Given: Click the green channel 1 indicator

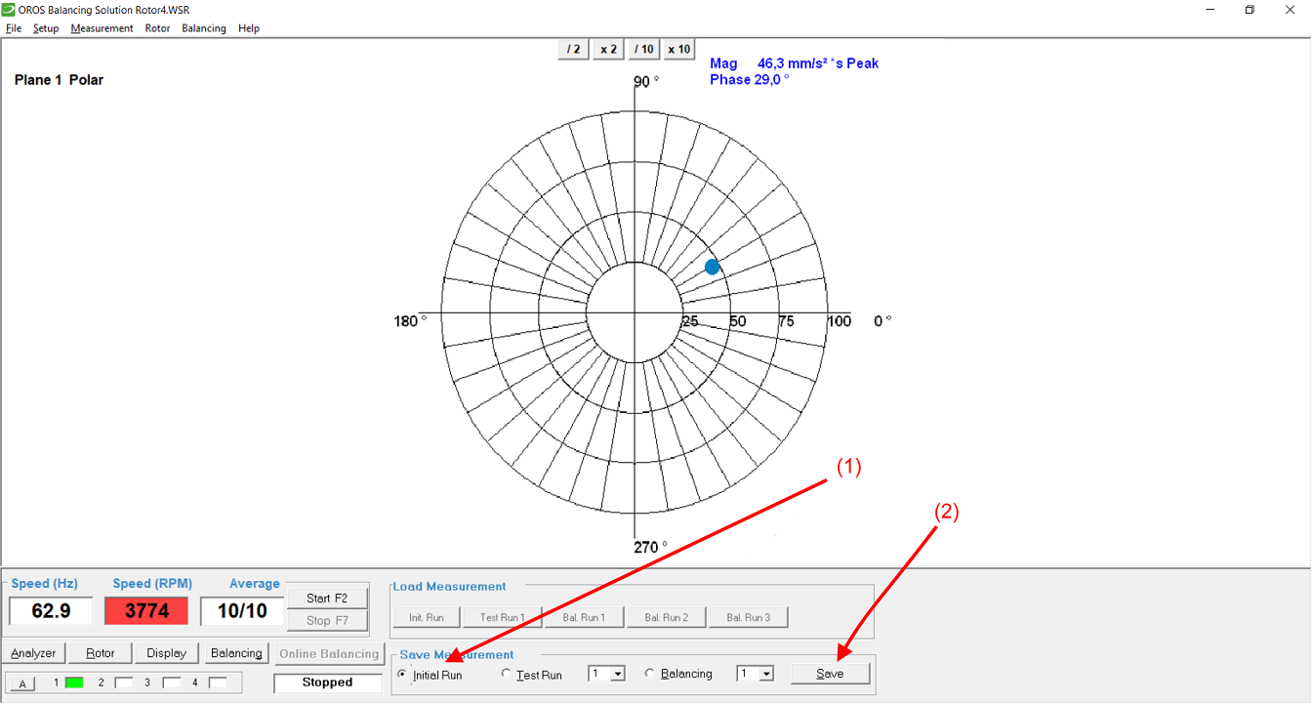Looking at the screenshot, I should tap(74, 683).
